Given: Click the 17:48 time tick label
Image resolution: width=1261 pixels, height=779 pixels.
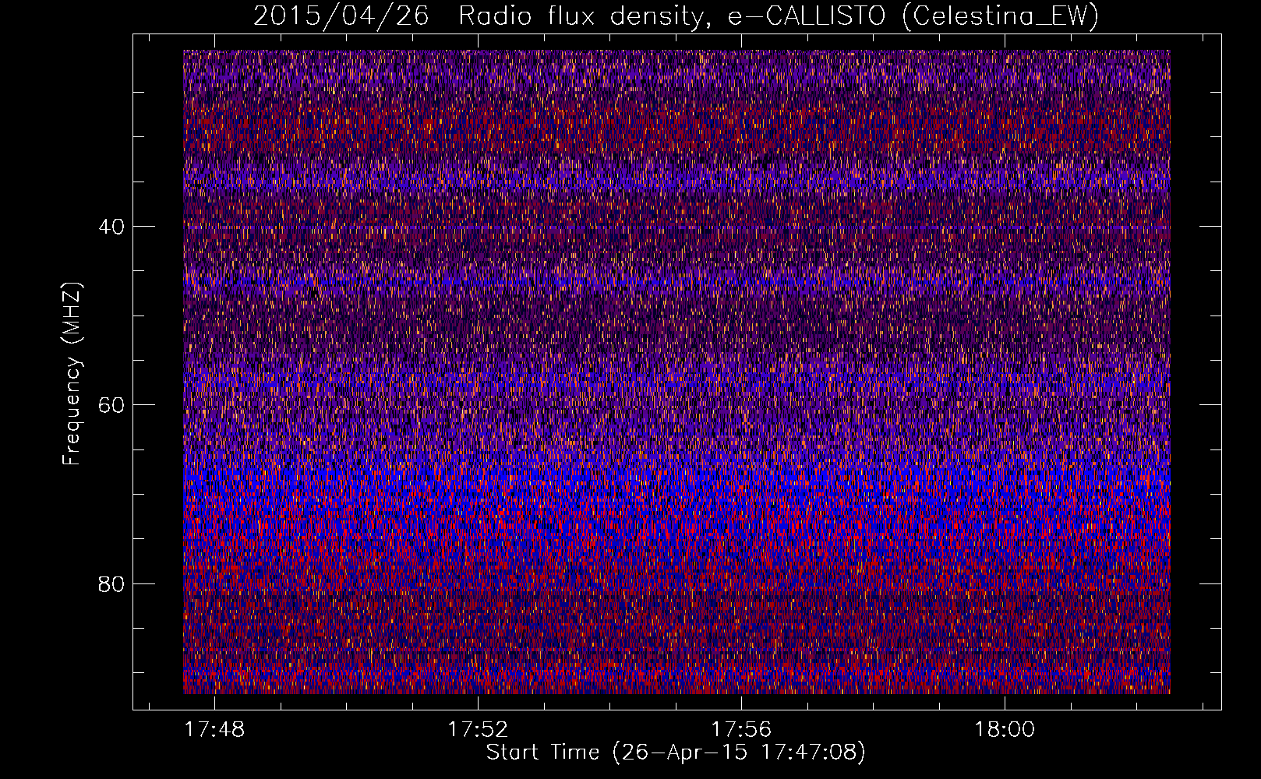Looking at the screenshot, I should [214, 729].
